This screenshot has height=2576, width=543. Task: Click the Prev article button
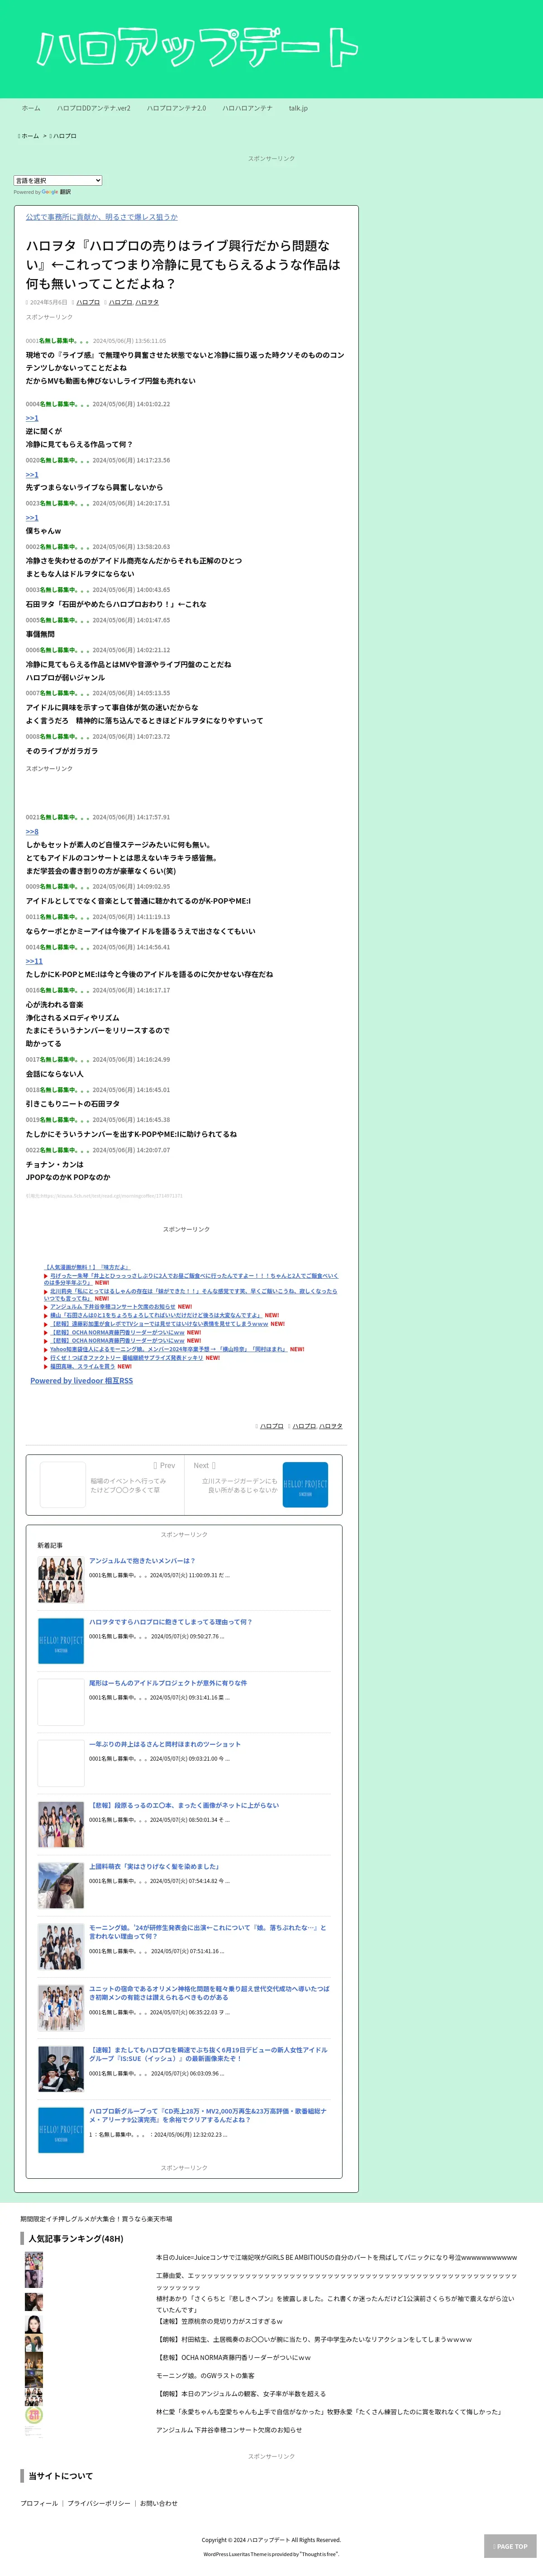pyautogui.click(x=105, y=1484)
